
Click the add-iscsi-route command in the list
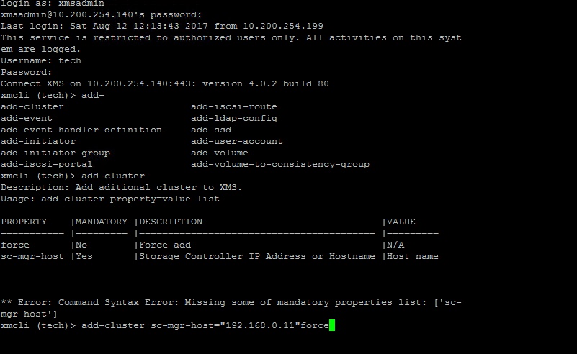click(233, 106)
